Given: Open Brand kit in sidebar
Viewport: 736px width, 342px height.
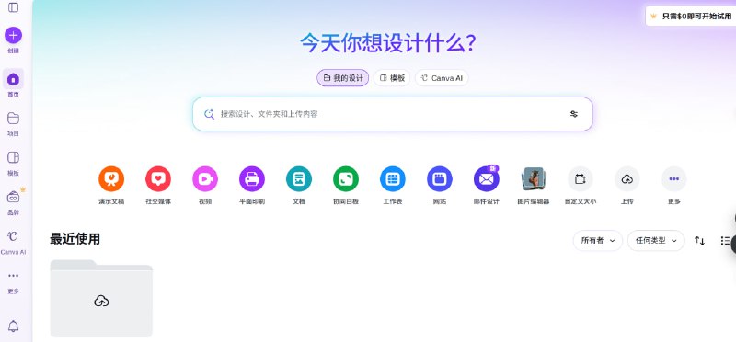Looking at the screenshot, I should tap(13, 197).
